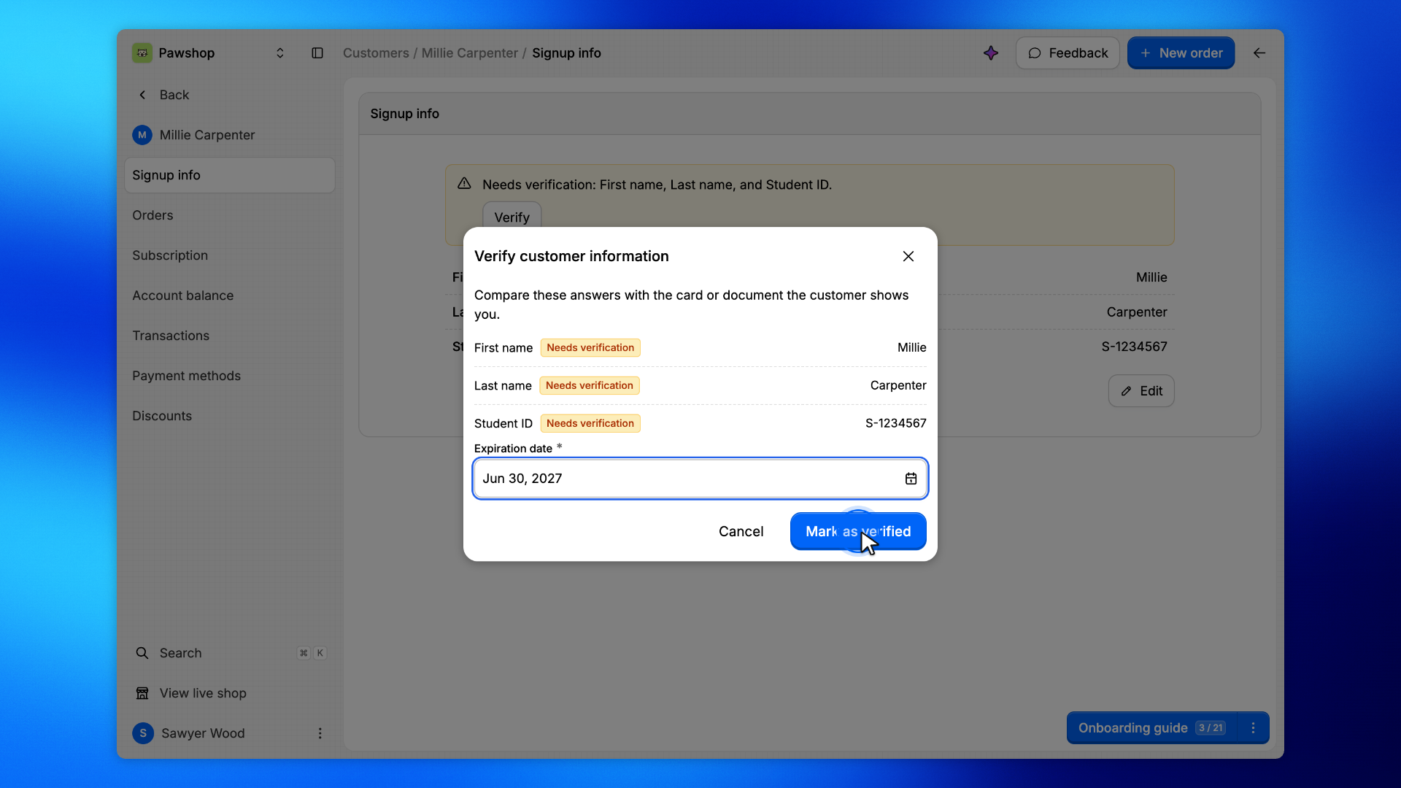Image resolution: width=1401 pixels, height=788 pixels.
Task: Click the Pawshop logo icon
Action: pos(142,53)
